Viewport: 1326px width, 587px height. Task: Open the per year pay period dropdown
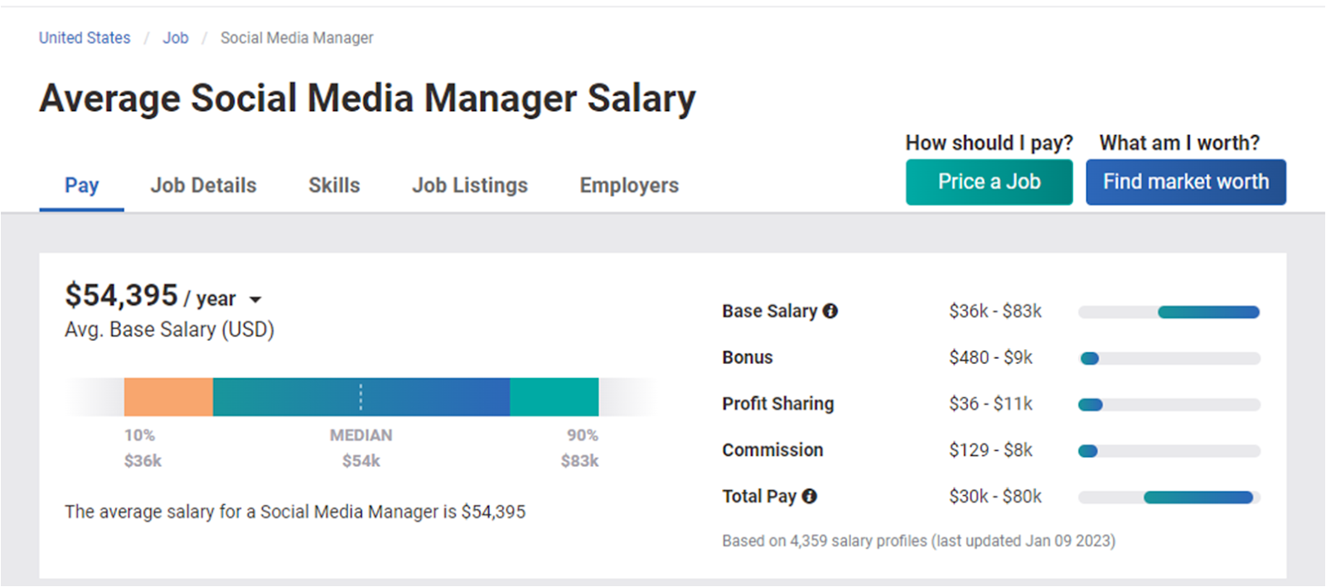coord(255,299)
